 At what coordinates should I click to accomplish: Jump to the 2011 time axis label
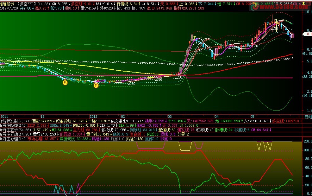click(4, 117)
